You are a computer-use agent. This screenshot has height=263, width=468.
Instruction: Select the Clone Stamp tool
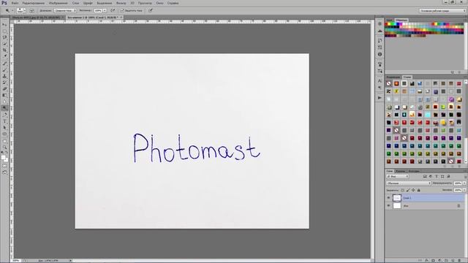click(x=4, y=76)
